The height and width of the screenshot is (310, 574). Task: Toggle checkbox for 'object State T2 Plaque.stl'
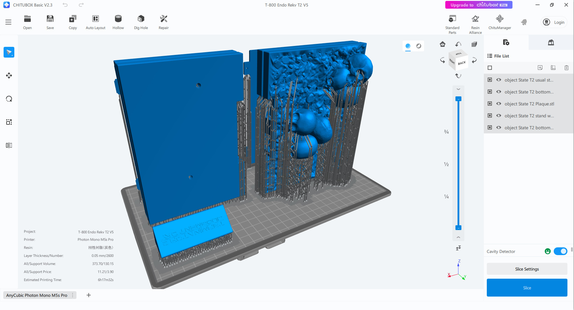[x=490, y=104]
